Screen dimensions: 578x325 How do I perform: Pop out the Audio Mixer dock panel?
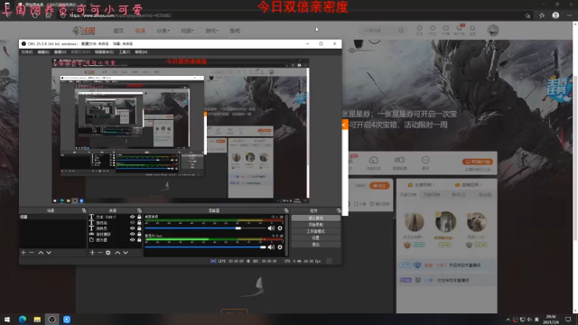(286, 210)
